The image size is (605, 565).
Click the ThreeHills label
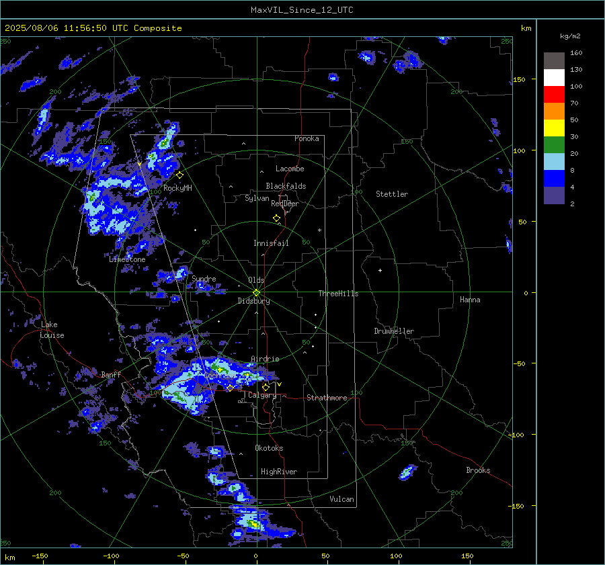tap(338, 294)
